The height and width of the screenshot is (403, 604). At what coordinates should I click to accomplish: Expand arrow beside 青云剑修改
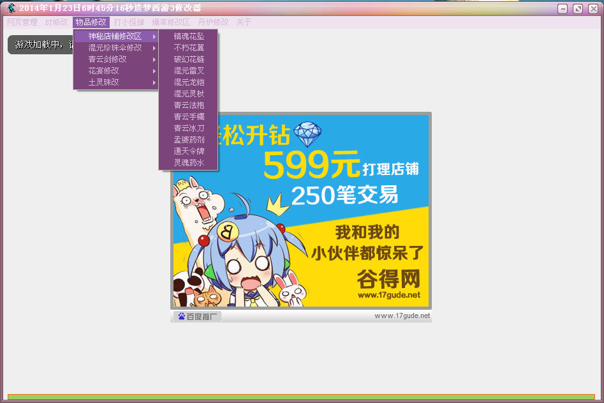point(154,60)
